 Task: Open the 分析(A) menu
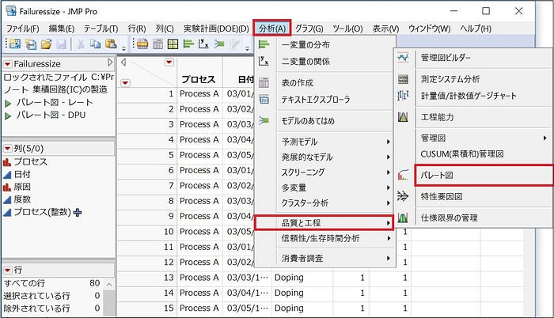point(272,28)
